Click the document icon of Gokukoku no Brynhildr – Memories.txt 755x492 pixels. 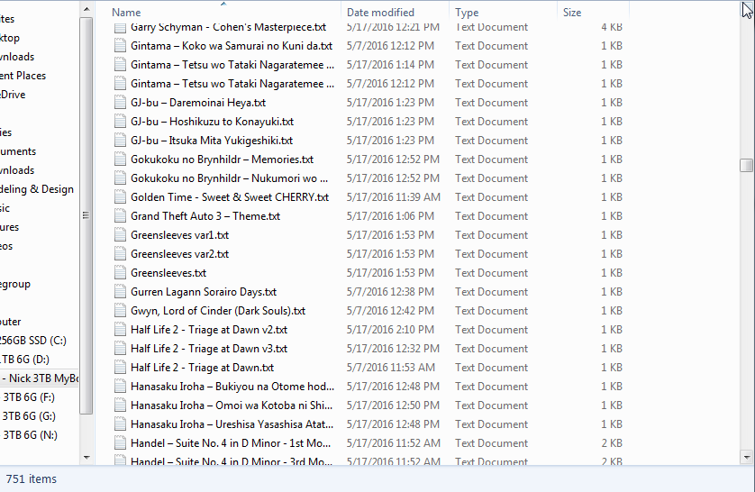tap(120, 159)
